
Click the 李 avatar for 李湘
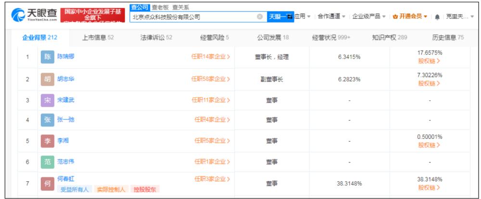[x=48, y=141]
